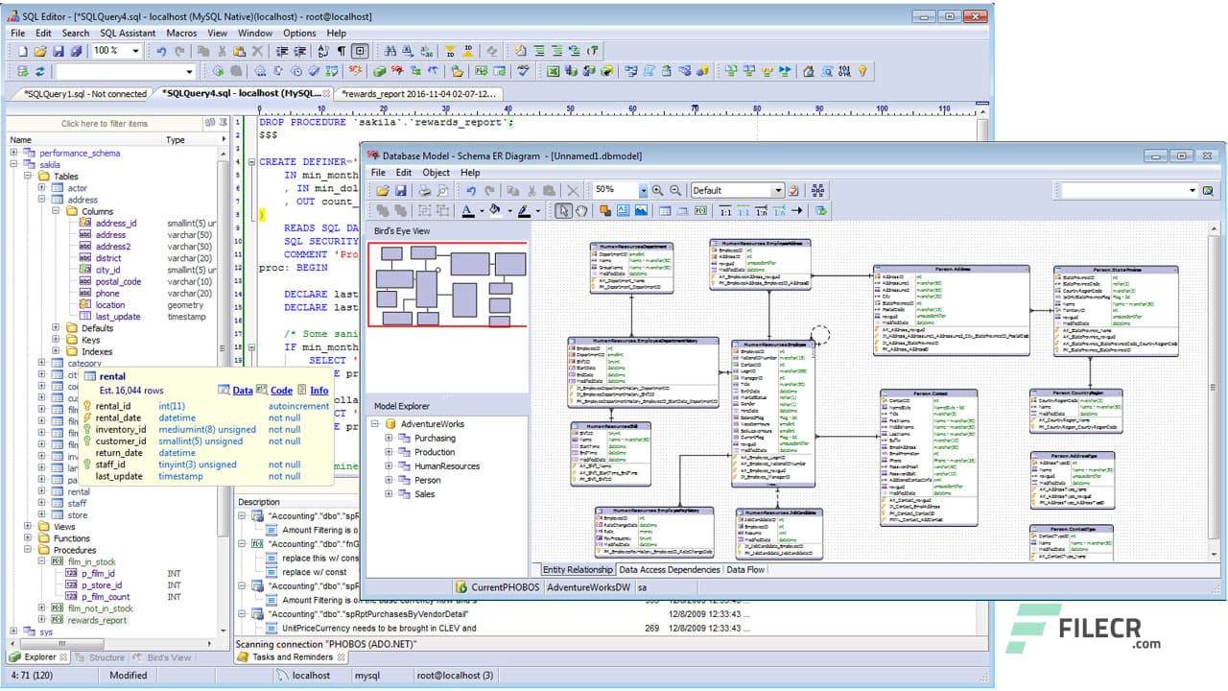Click the Info link in the rental tooltip

coord(319,391)
